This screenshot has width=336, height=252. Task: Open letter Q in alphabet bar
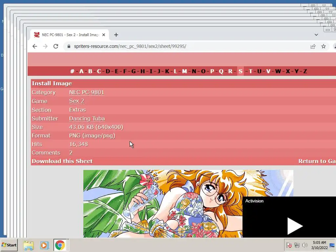click(221, 71)
